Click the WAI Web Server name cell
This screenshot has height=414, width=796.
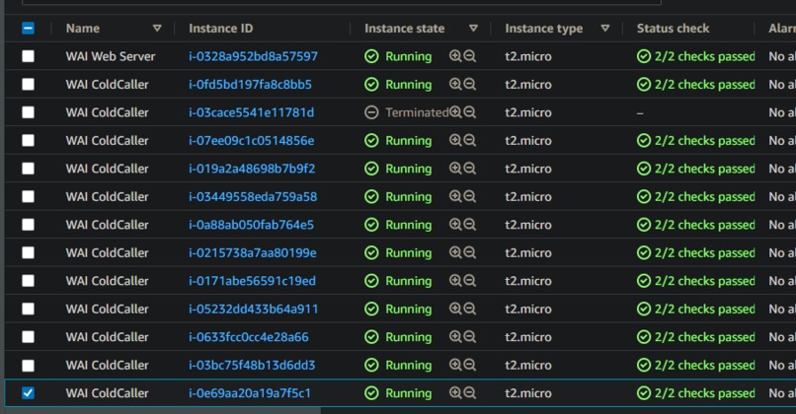click(111, 56)
